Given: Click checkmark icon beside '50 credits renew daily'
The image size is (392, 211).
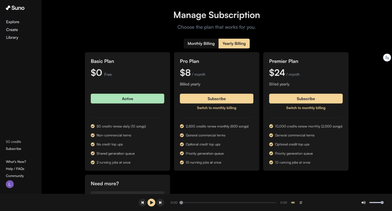Looking at the screenshot, I should [x=93, y=126].
